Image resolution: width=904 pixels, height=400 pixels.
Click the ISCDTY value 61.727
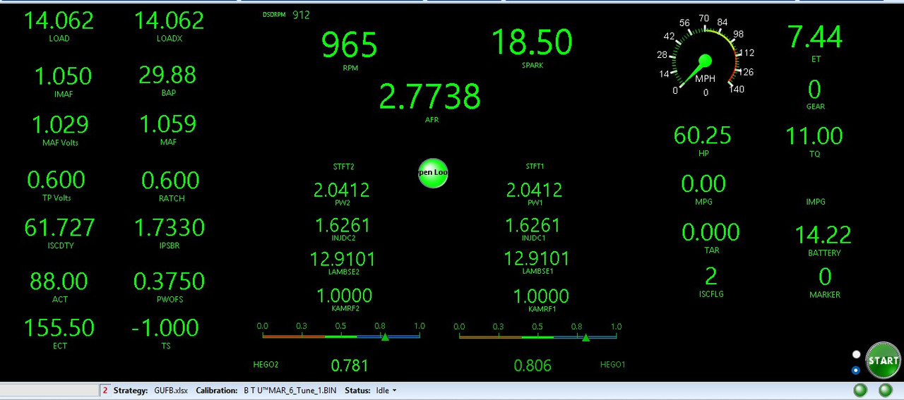click(59, 227)
